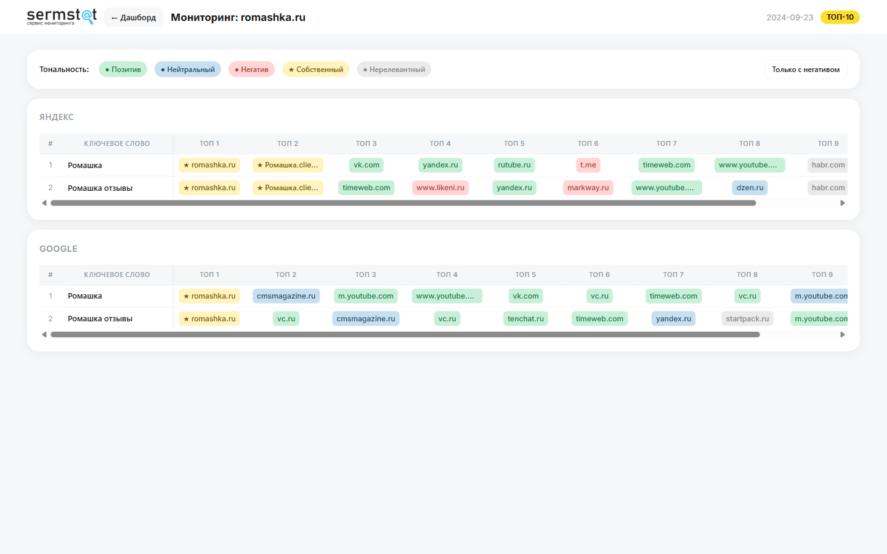
Task: Toggle the Нейтральный tone filter
Action: 188,70
